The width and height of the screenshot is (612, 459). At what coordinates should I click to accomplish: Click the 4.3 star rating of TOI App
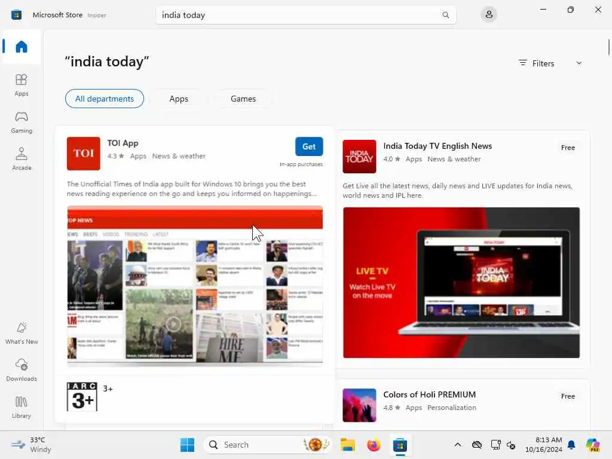pyautogui.click(x=116, y=156)
